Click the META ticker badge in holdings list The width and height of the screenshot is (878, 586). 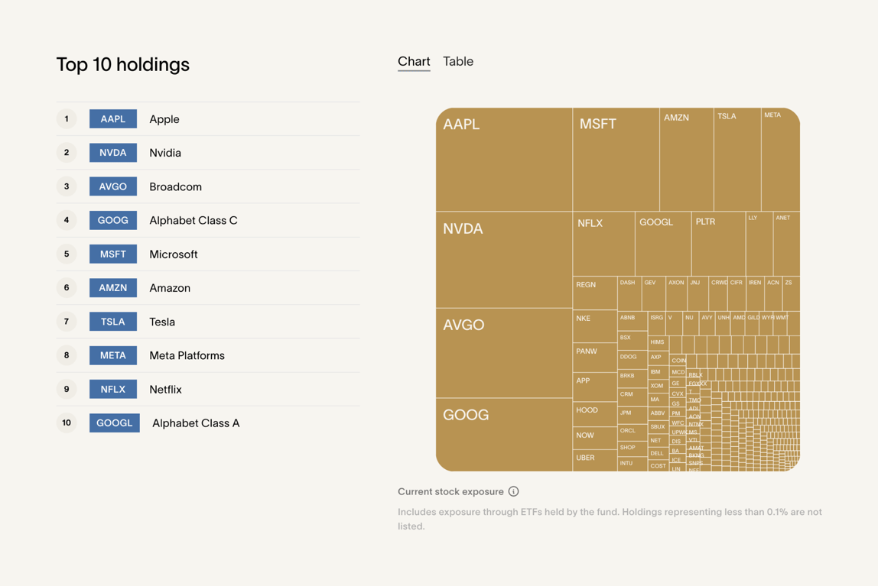[x=113, y=355]
